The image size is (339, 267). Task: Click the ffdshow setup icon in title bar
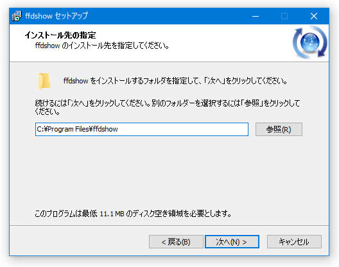17,16
